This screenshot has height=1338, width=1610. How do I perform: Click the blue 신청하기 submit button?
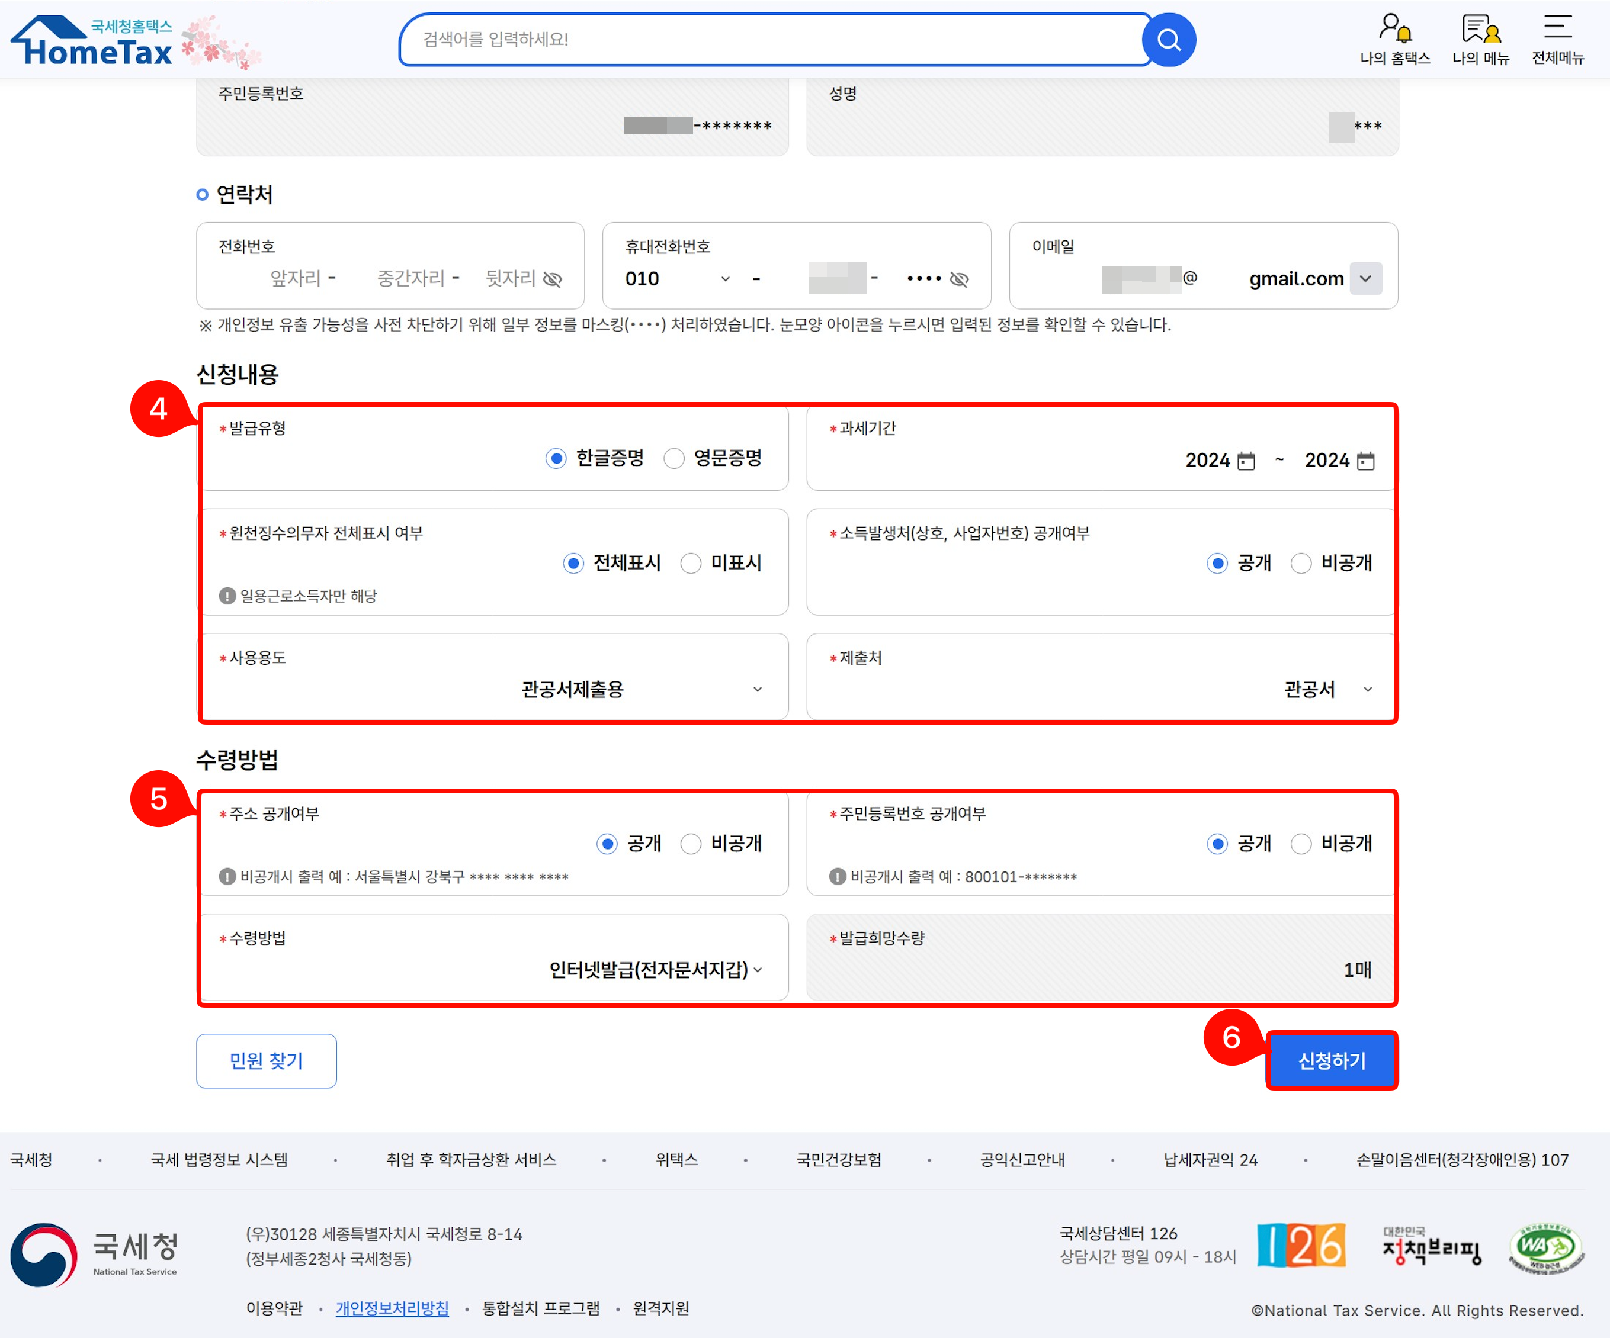(1332, 1060)
